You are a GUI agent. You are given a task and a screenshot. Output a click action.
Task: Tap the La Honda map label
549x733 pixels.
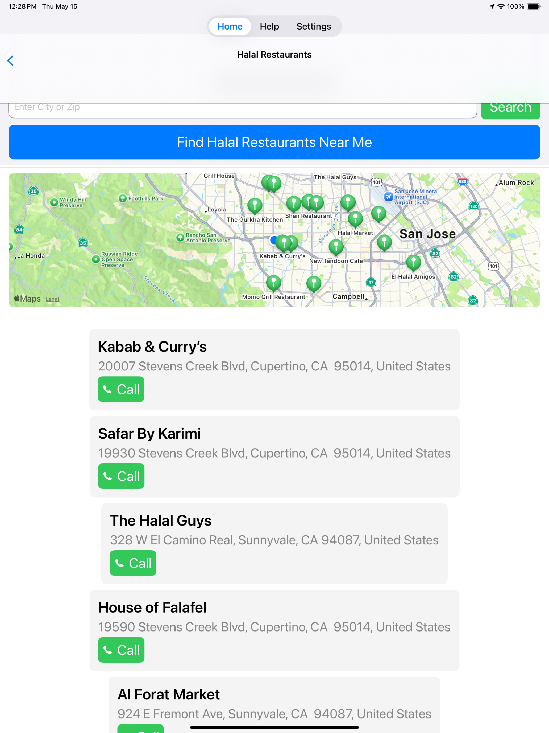click(x=31, y=255)
